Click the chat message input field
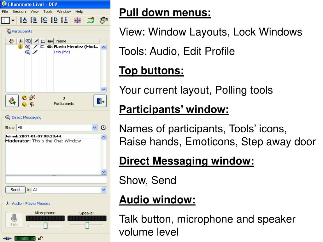323x242 pixels. pos(56,179)
